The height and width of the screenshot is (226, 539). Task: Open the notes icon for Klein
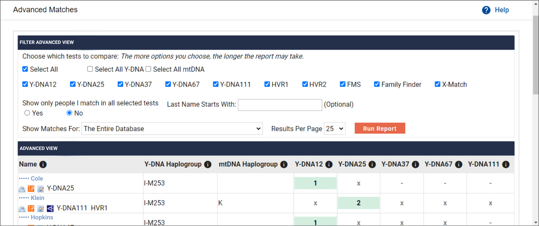click(41, 209)
